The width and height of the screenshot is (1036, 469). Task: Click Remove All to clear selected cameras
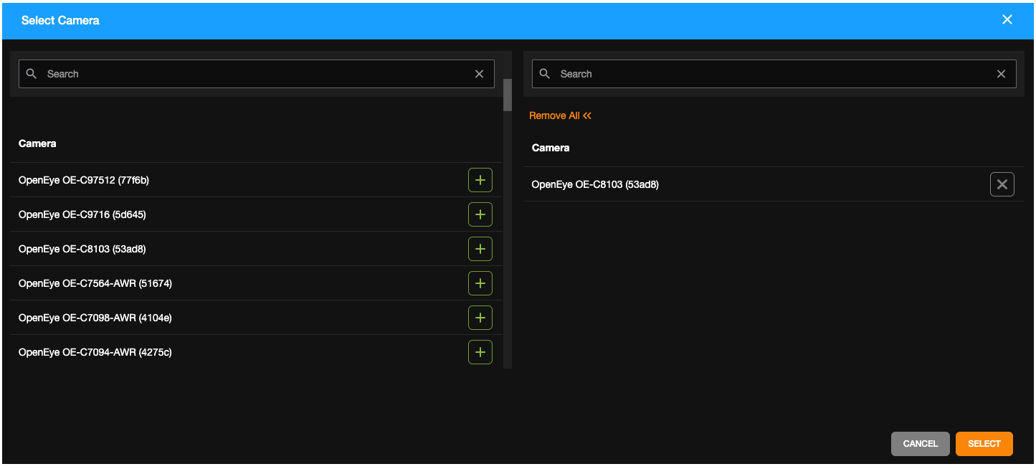click(x=560, y=115)
